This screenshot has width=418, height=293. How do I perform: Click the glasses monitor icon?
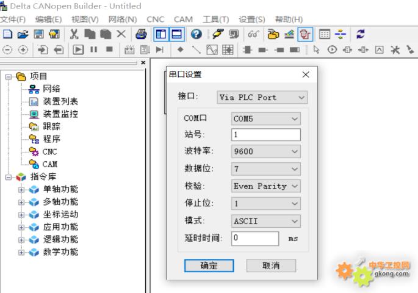tap(253, 34)
